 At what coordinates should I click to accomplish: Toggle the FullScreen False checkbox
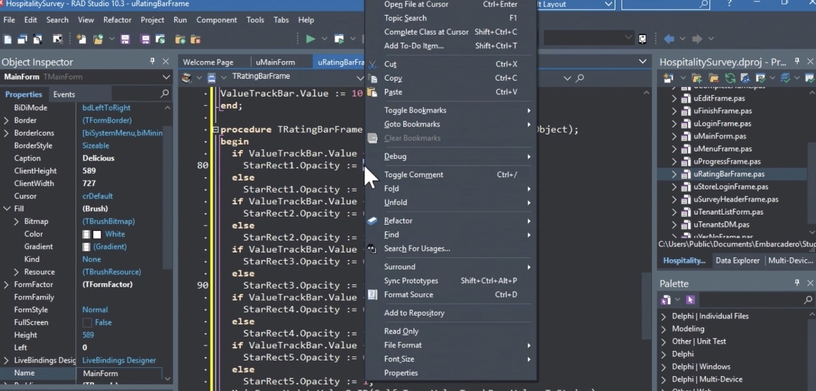(x=87, y=322)
